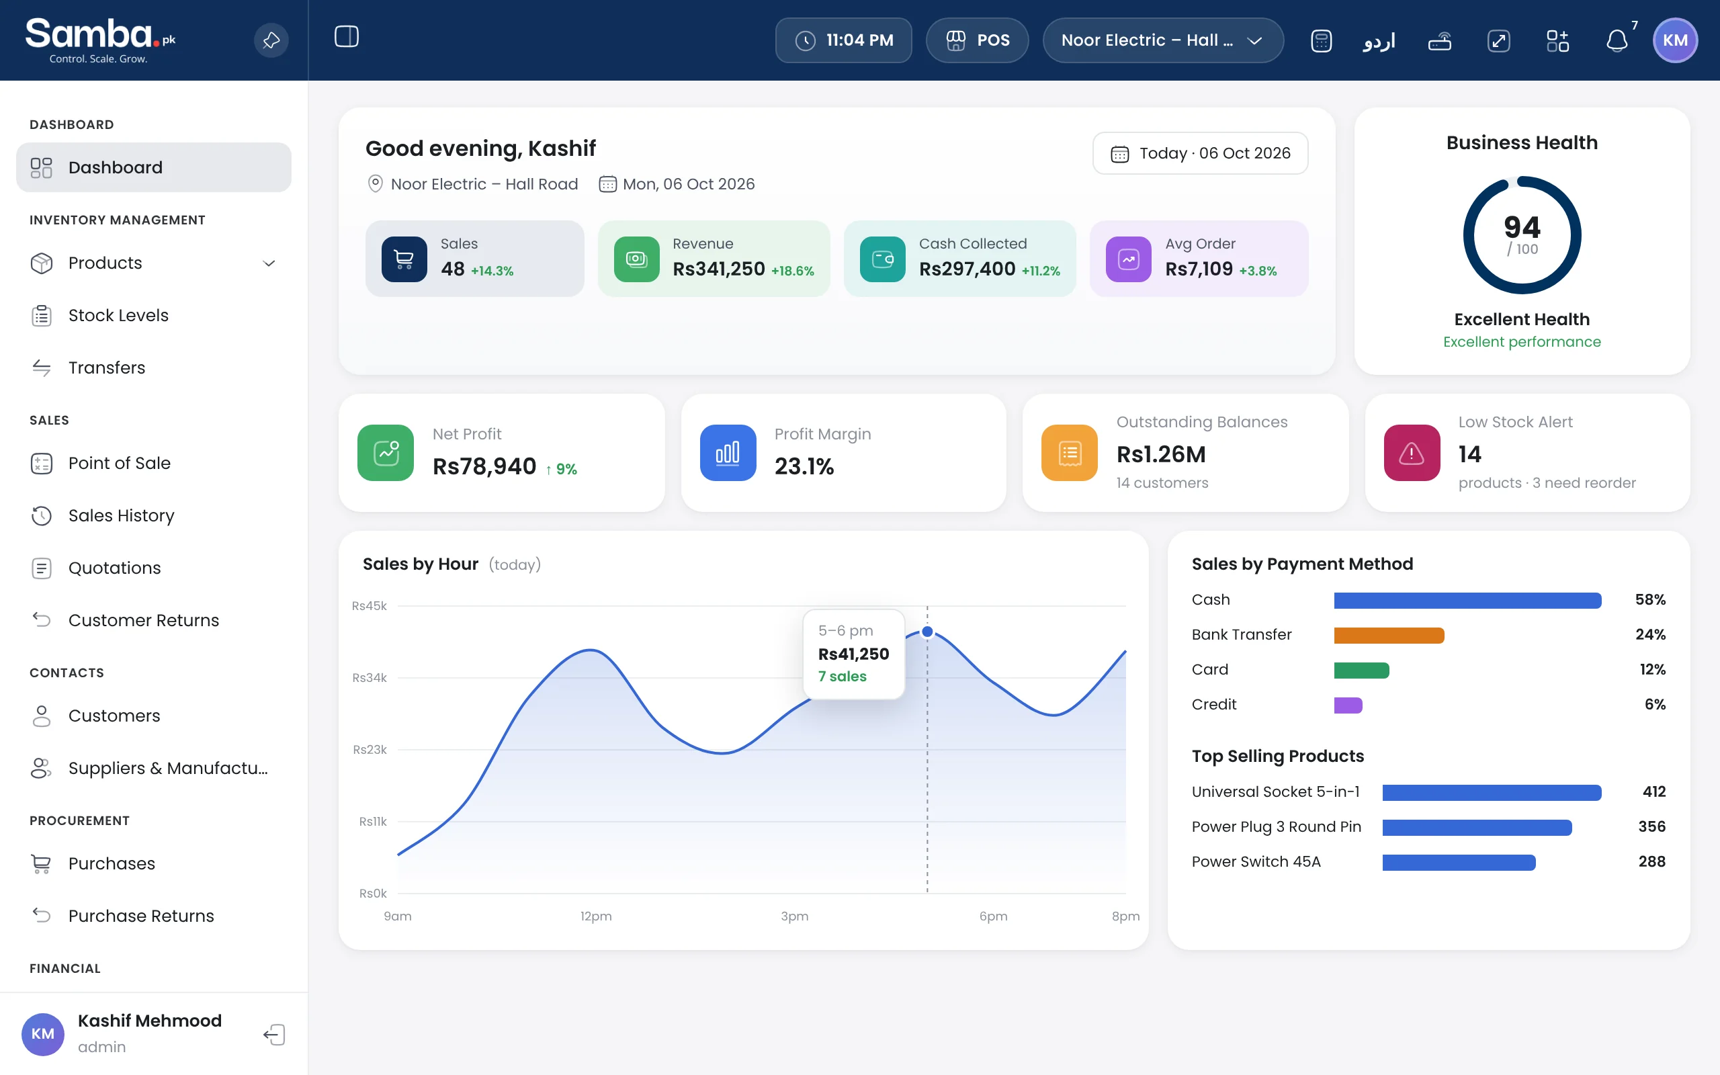
Task: Open Sales History page
Action: click(153, 515)
